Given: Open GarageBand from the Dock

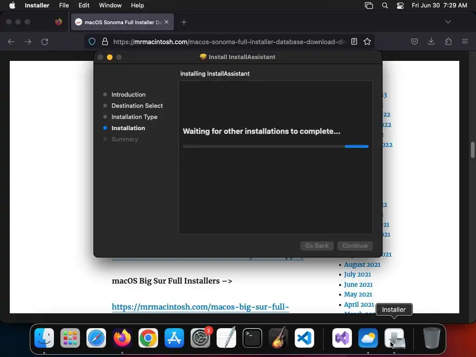Looking at the screenshot, I should pyautogui.click(x=278, y=338).
